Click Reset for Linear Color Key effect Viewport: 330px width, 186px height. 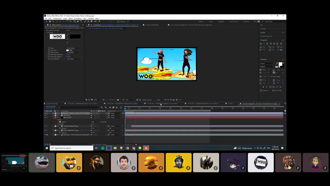click(68, 30)
